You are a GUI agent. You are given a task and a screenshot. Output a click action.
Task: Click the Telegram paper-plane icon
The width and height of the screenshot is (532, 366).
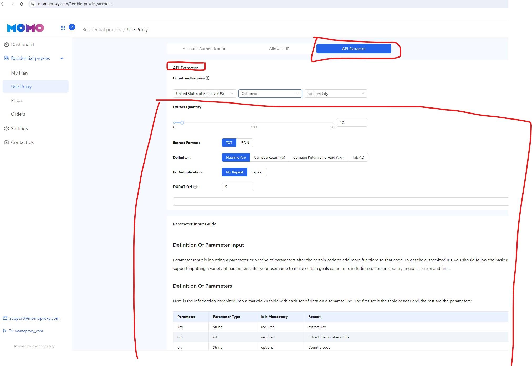tap(5, 331)
